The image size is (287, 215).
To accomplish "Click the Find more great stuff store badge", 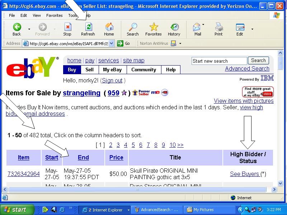I will pos(258,92).
